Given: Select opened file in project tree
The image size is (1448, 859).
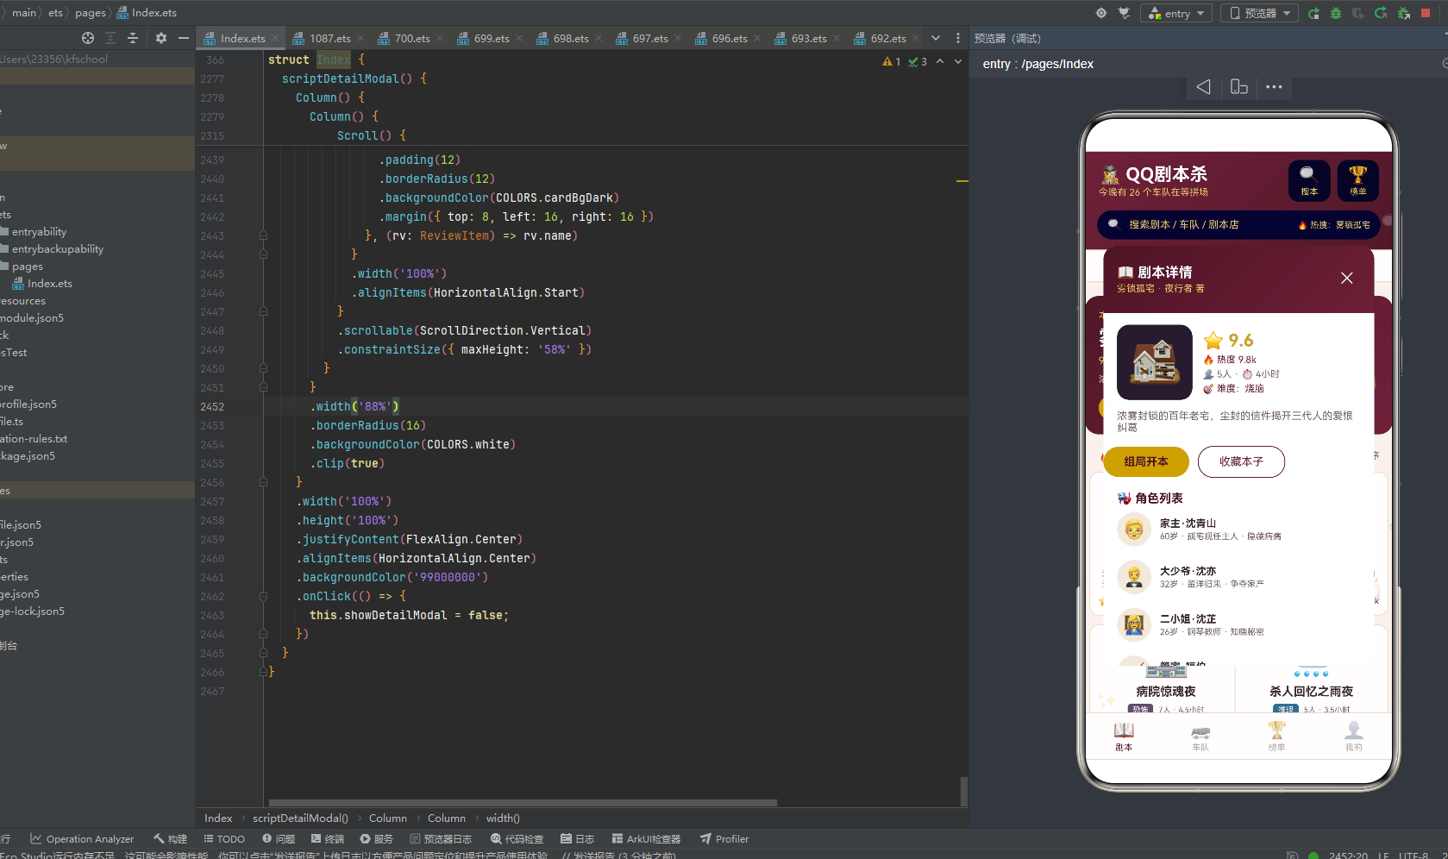Looking at the screenshot, I should [x=88, y=38].
